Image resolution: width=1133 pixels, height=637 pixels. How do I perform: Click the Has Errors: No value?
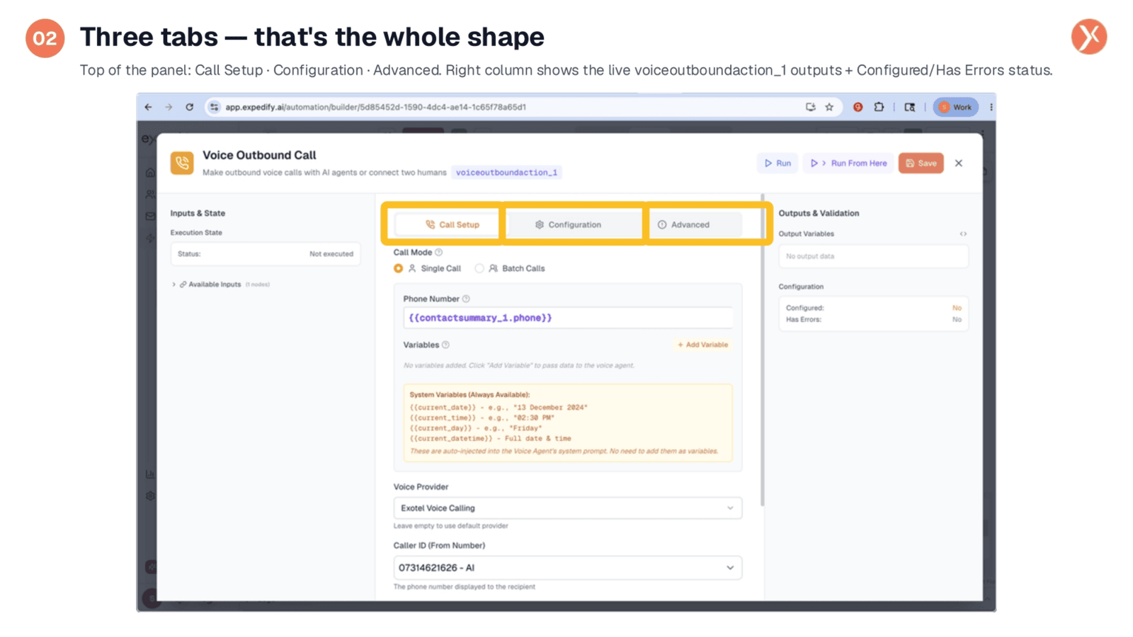pos(957,319)
